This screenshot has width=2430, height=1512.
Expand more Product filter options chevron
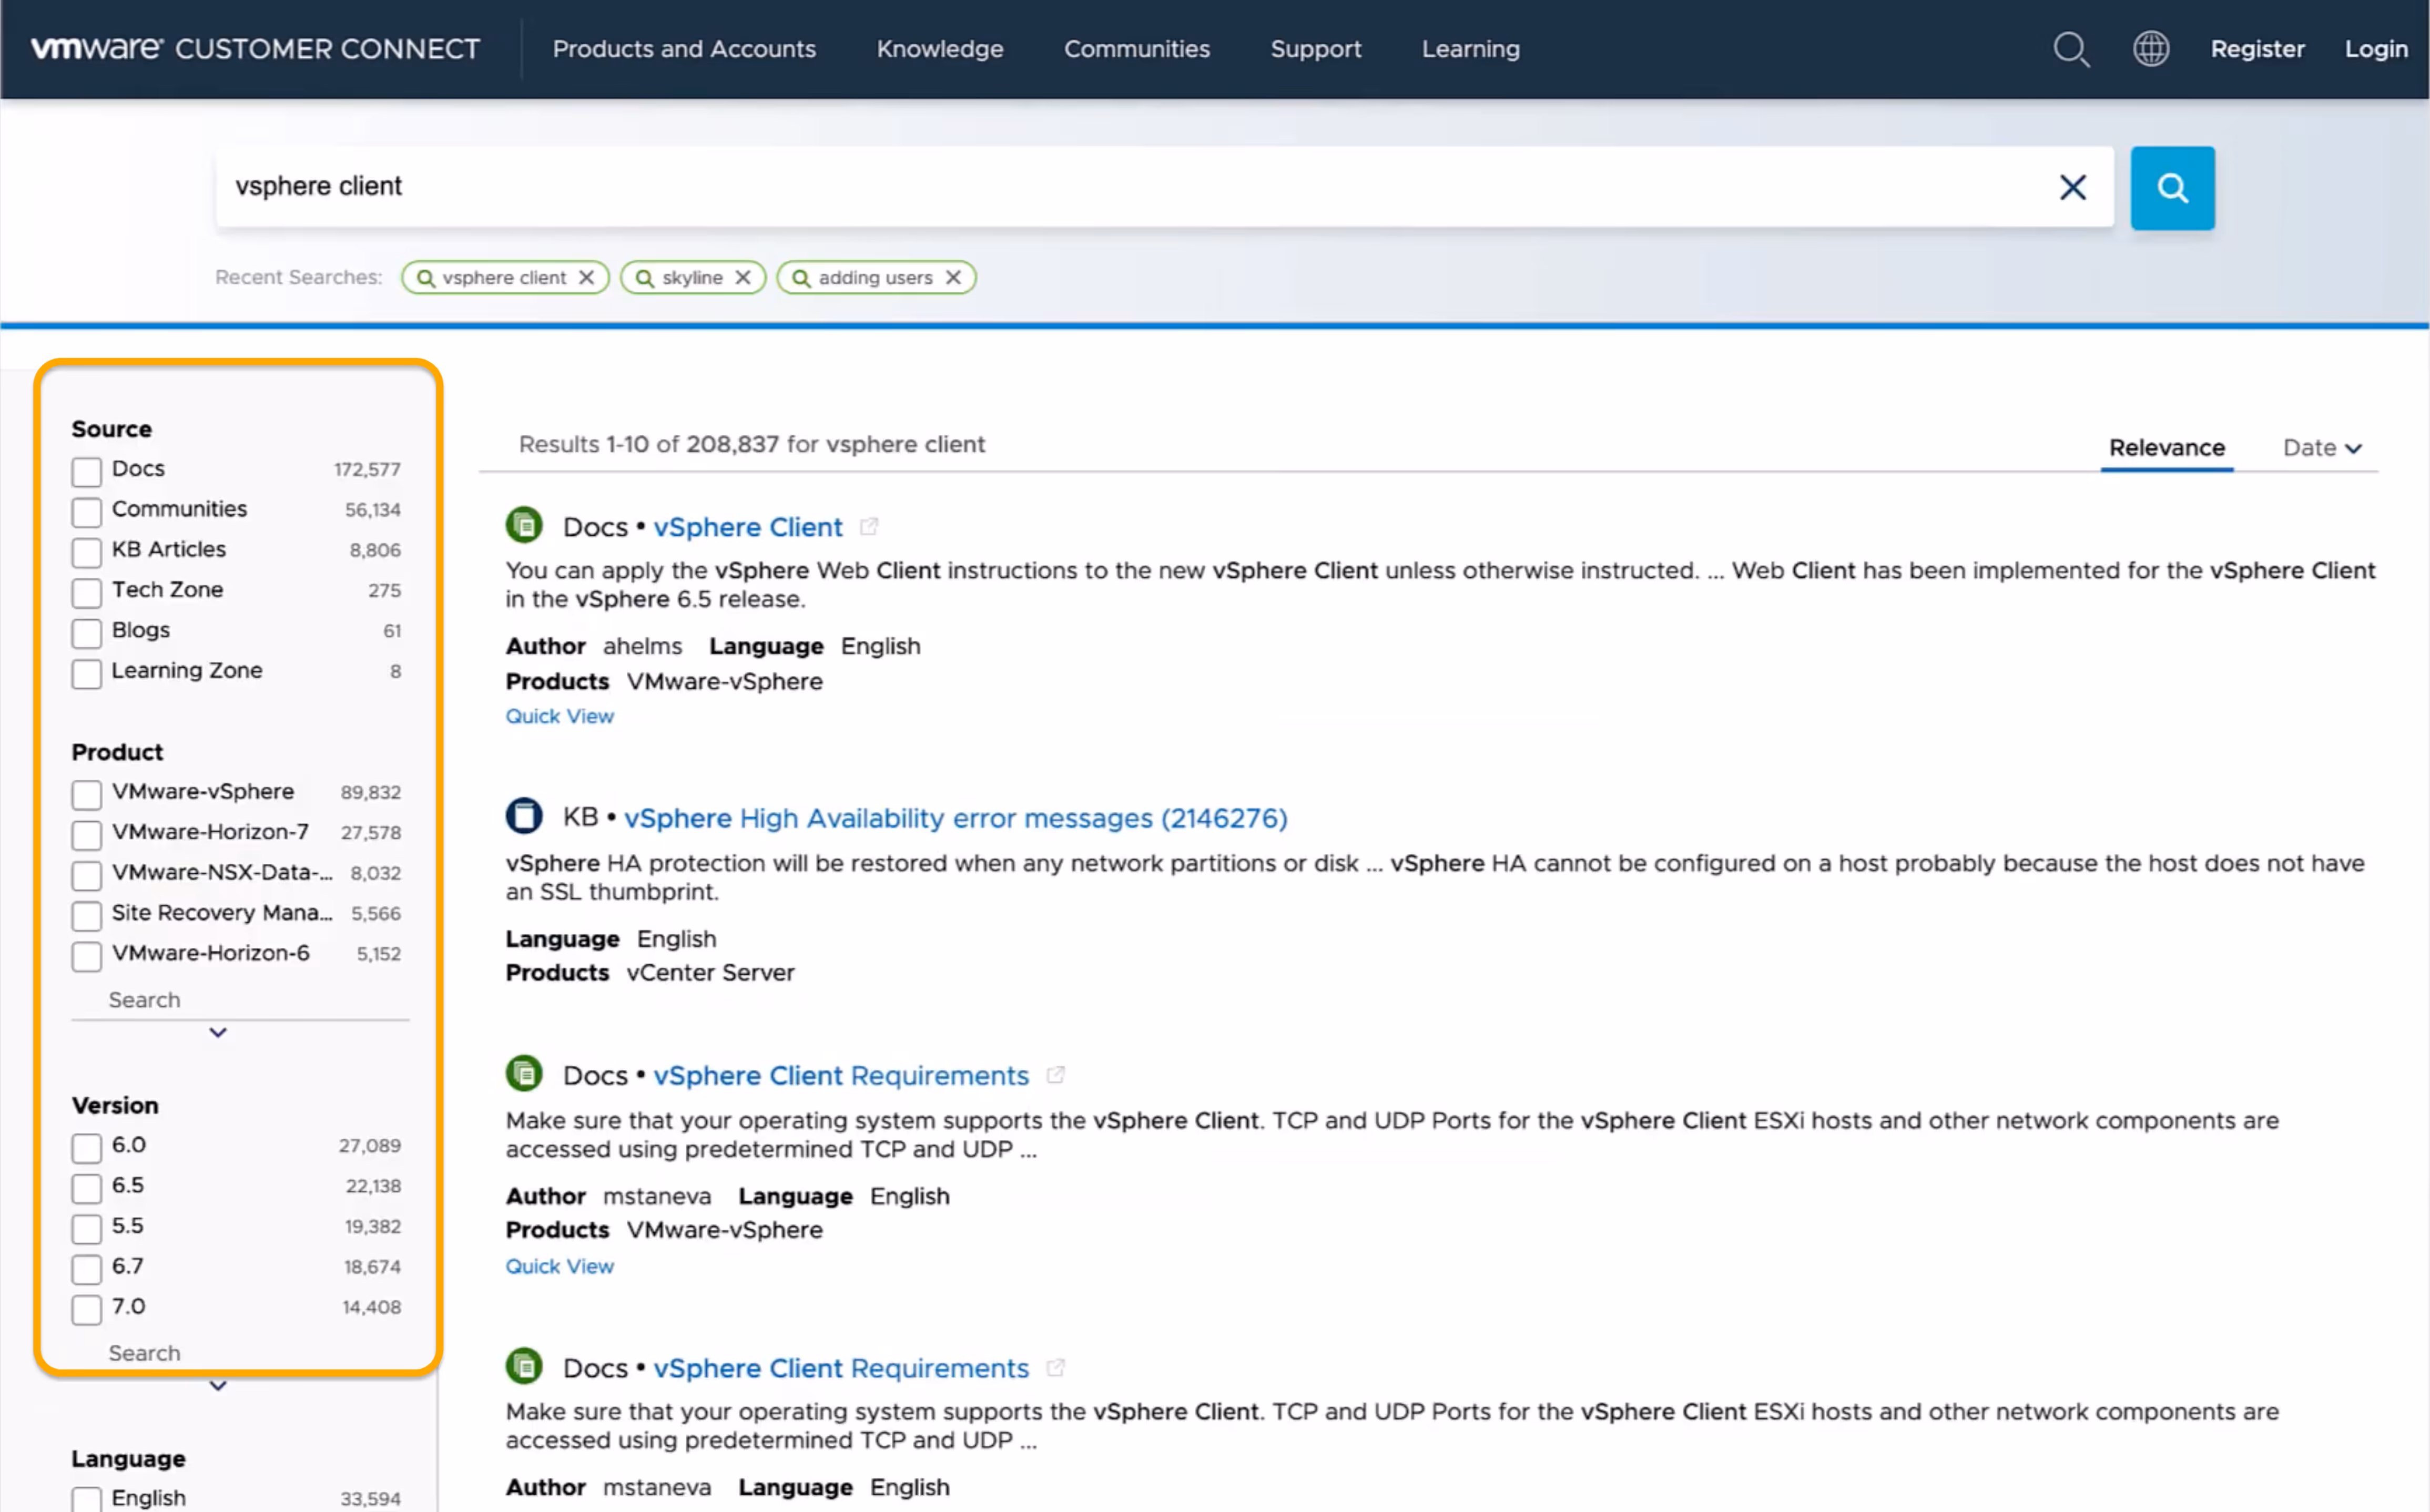point(218,1032)
